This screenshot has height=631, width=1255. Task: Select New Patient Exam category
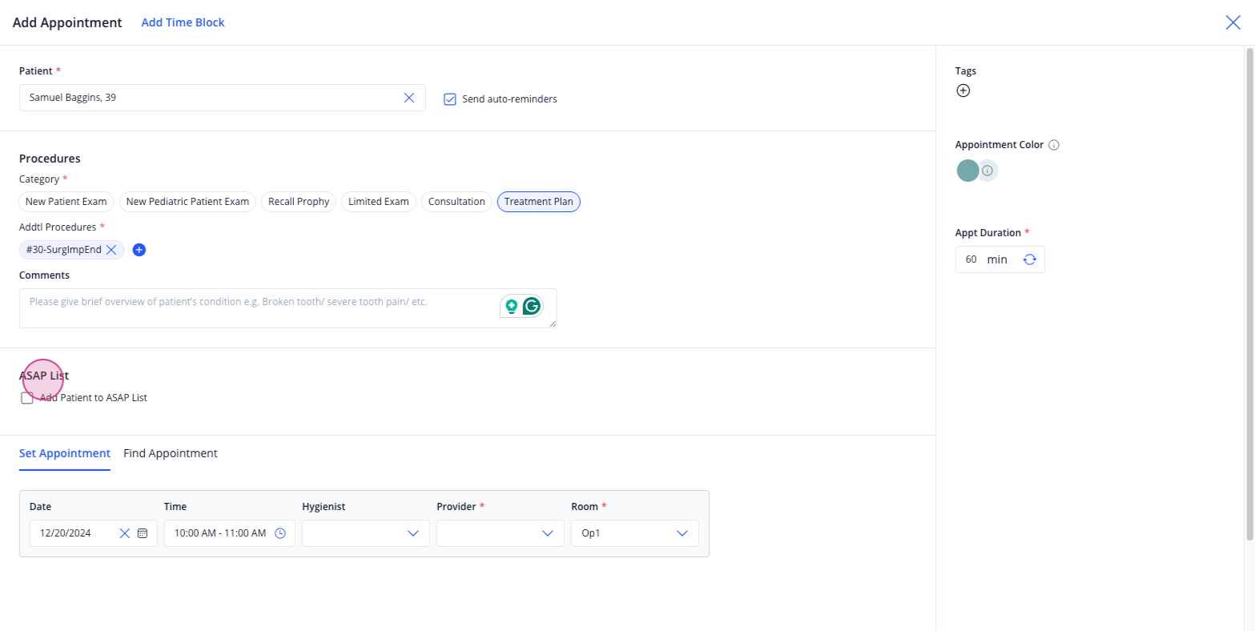(66, 202)
